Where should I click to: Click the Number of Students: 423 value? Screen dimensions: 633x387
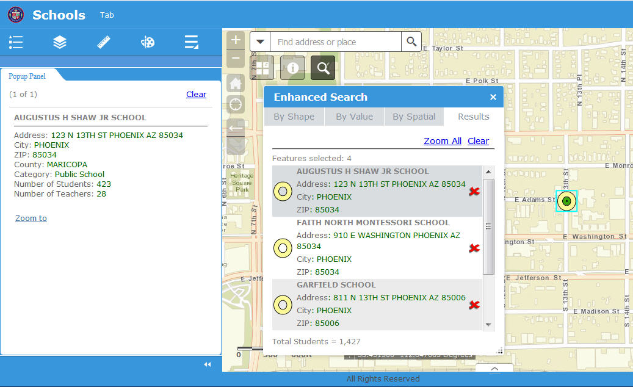point(104,184)
